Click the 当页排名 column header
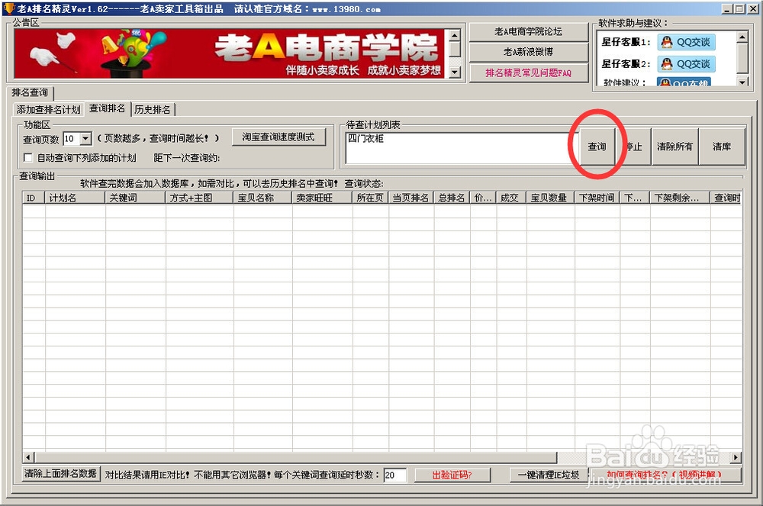The height and width of the screenshot is (506, 763). pos(411,198)
